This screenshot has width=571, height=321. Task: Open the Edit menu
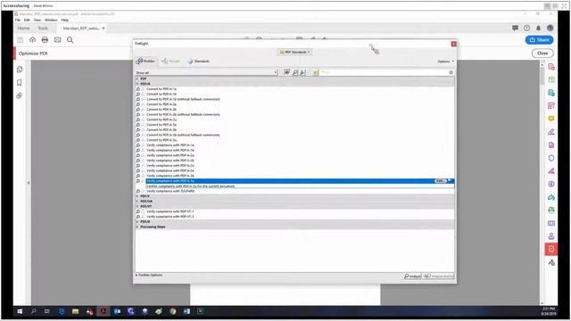click(x=27, y=20)
